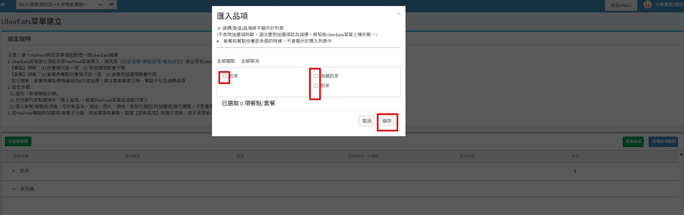Collapse the 未分類 category row

14,189
